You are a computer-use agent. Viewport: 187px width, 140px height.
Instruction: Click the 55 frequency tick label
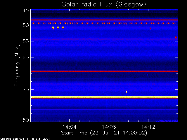[26, 41]
